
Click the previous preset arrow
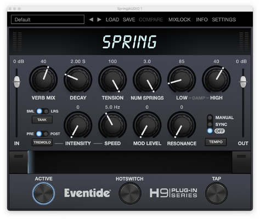[x=91, y=20]
